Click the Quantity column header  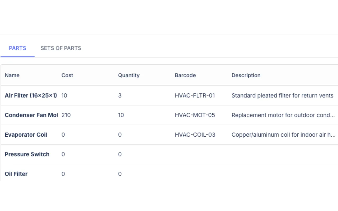coord(129,75)
